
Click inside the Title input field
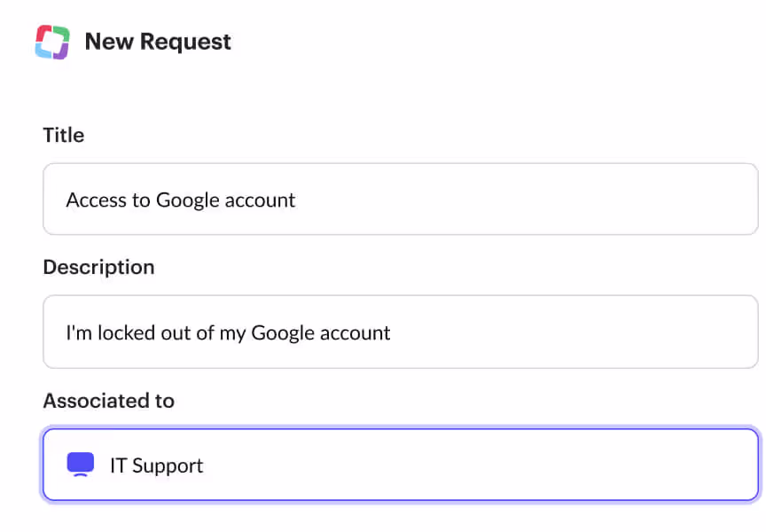coord(399,199)
